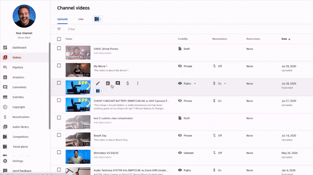
Task: Tick the select-all checkbox in the Video header
Action: [59, 39]
